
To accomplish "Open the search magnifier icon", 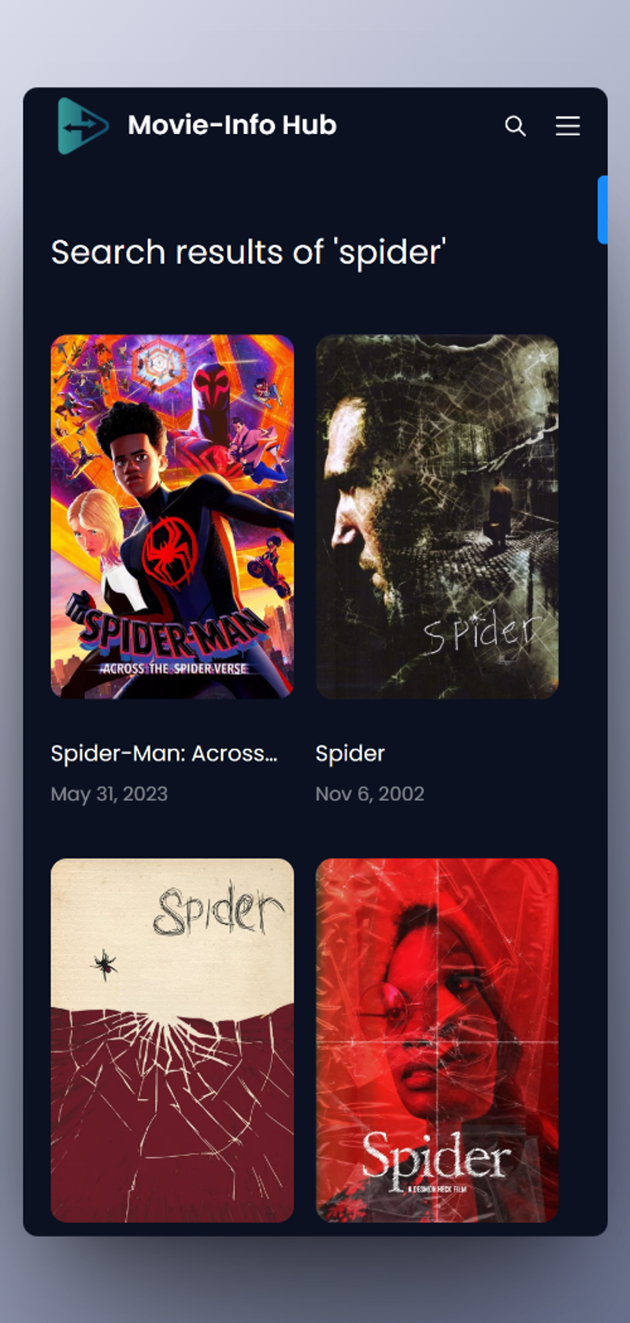I will click(x=515, y=126).
